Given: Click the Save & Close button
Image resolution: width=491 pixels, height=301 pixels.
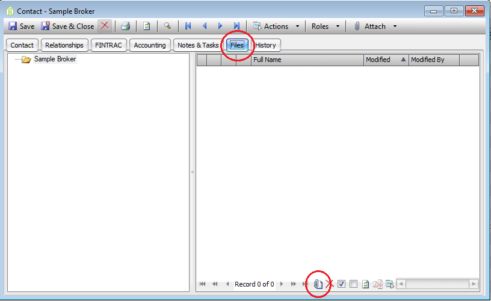Looking at the screenshot, I should pyautogui.click(x=67, y=26).
